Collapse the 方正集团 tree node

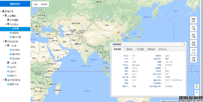pyautogui.click(x=3, y=15)
